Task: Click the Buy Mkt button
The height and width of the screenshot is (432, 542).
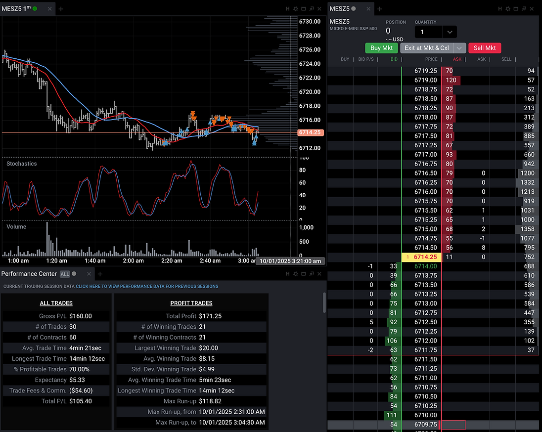Action: [382, 48]
